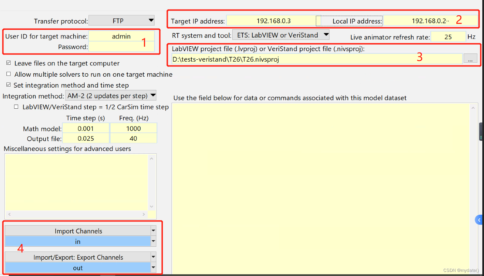Click the Live animator refresh rate field
484x276 pixels.
click(x=448, y=37)
